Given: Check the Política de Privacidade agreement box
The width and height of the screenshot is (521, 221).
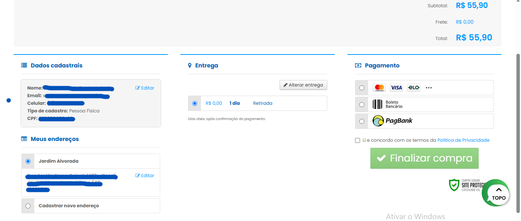Looking at the screenshot, I should [357, 140].
